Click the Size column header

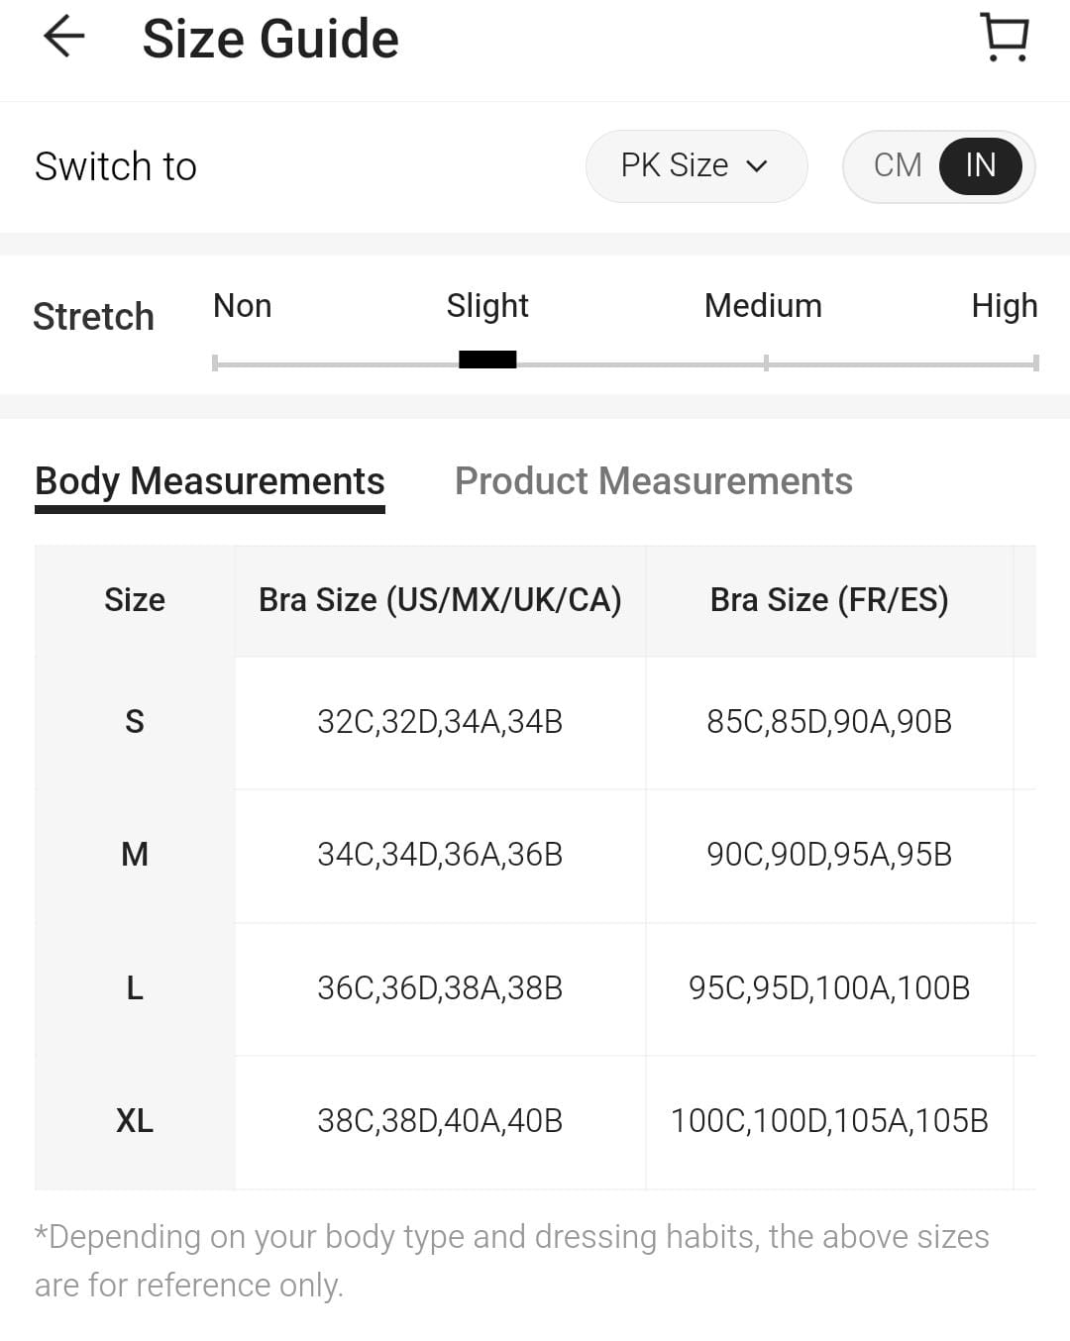pos(135,600)
